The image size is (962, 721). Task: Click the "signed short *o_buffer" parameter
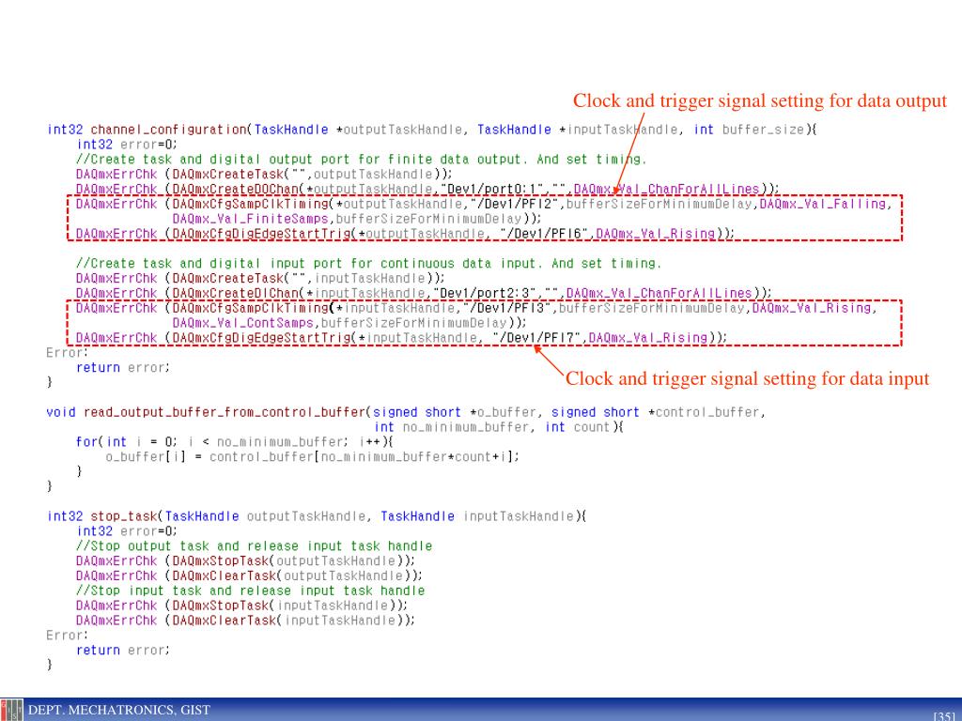458,412
